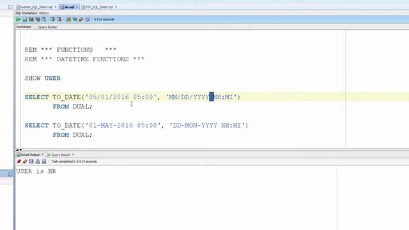Click the small icon in the left sidebar strip
Screen dimensions: 409x230
coord(10,174)
